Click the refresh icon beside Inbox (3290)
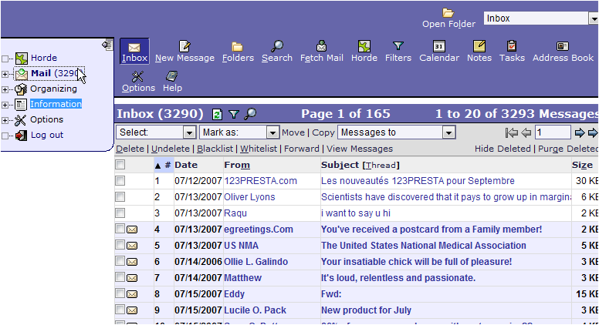The height and width of the screenshot is (325, 599). pyautogui.click(x=217, y=115)
